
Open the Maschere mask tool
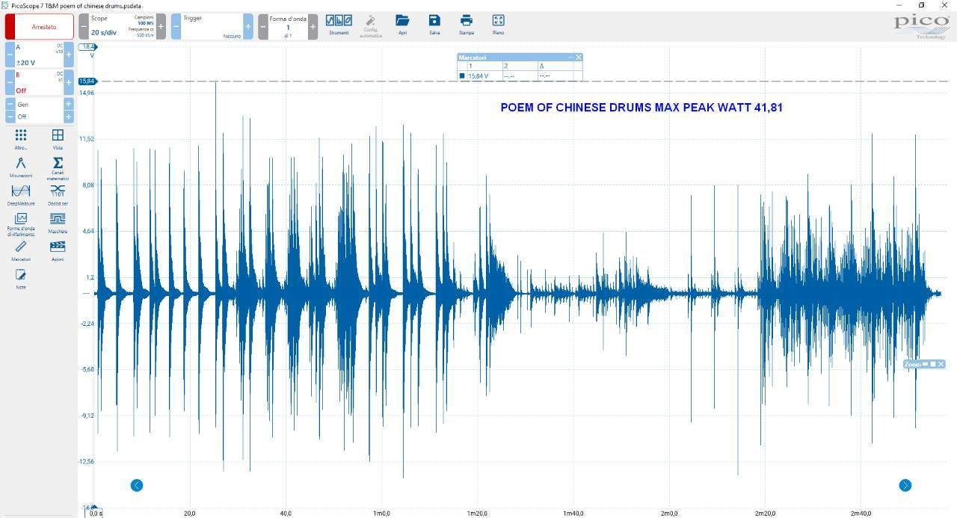[58, 222]
